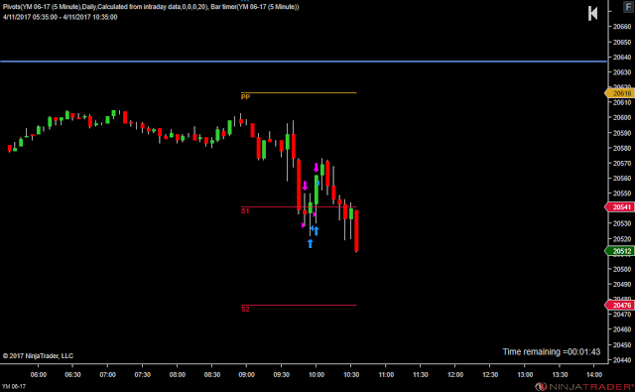Click the skip-to-latest-bar arrow icon
Viewport: 635px width, 392px height.
click(592, 13)
